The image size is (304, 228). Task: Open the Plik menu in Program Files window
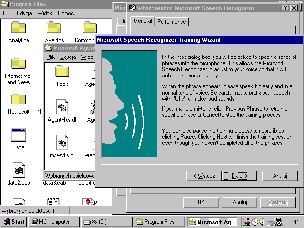[x=7, y=13]
